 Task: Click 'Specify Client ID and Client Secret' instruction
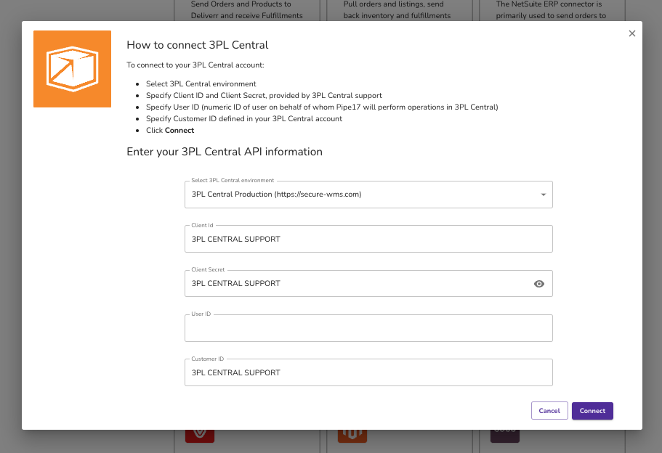click(x=264, y=95)
